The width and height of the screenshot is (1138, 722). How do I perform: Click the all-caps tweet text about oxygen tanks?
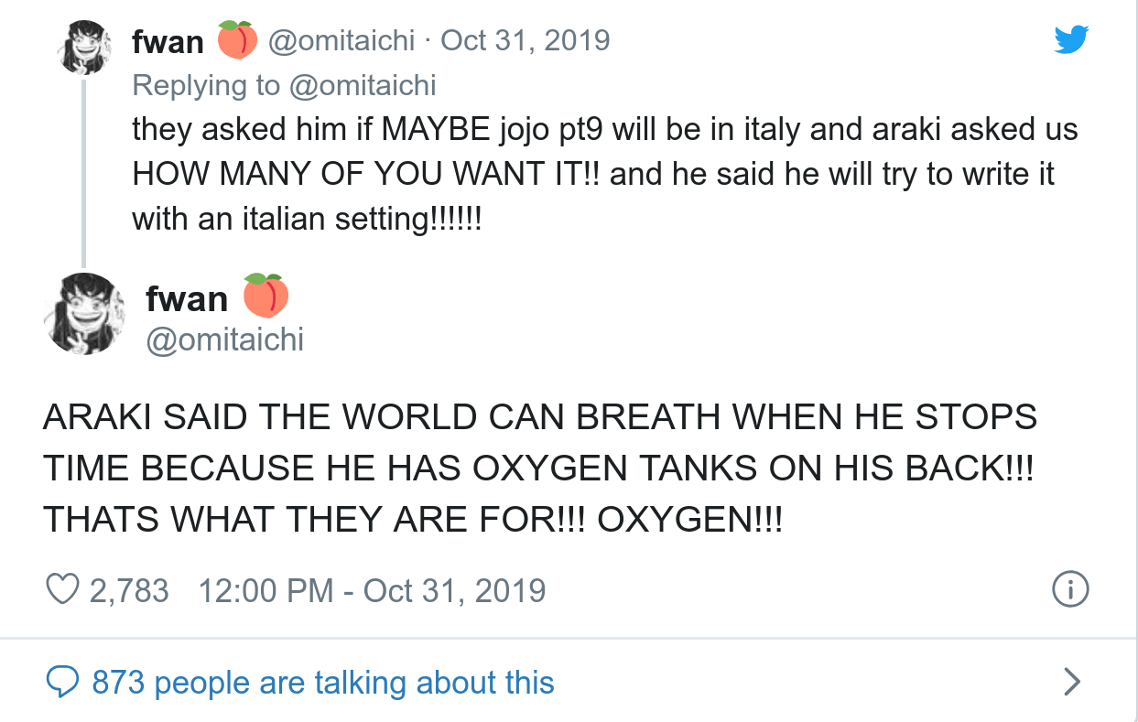tap(540, 469)
